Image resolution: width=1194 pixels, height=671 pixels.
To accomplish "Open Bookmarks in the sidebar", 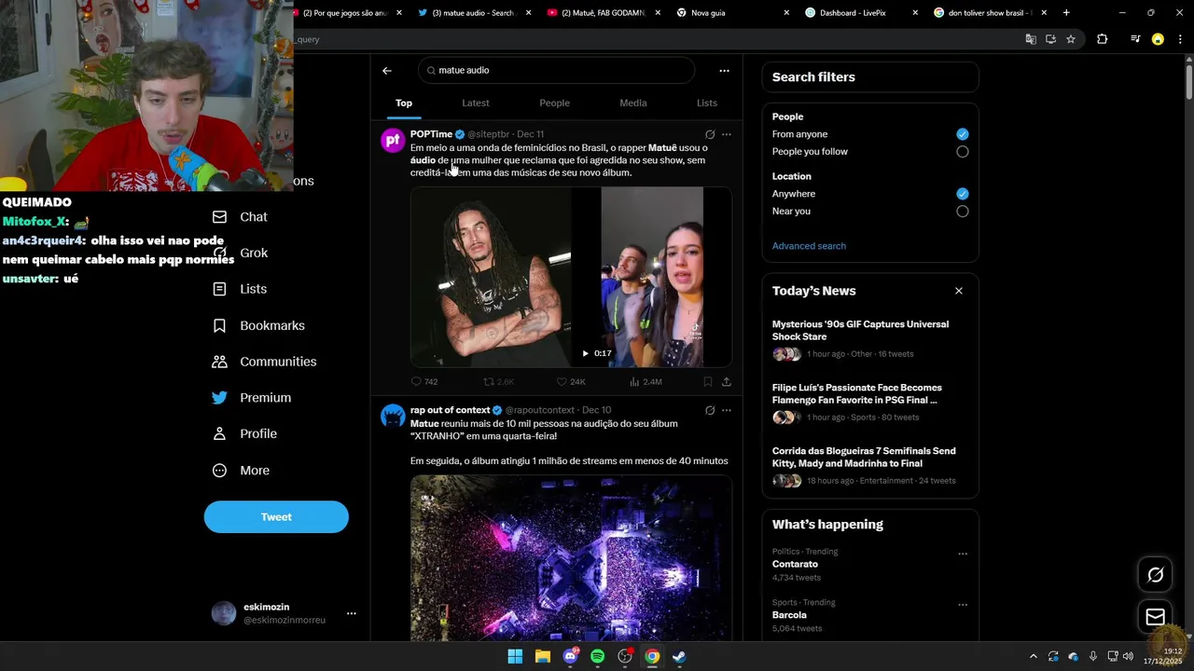I will [x=258, y=325].
